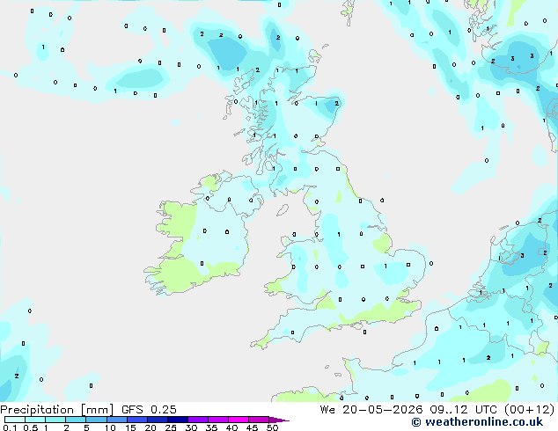
Task: Select the 40 to 45 mm magenta swatch
Action: tap(239, 420)
